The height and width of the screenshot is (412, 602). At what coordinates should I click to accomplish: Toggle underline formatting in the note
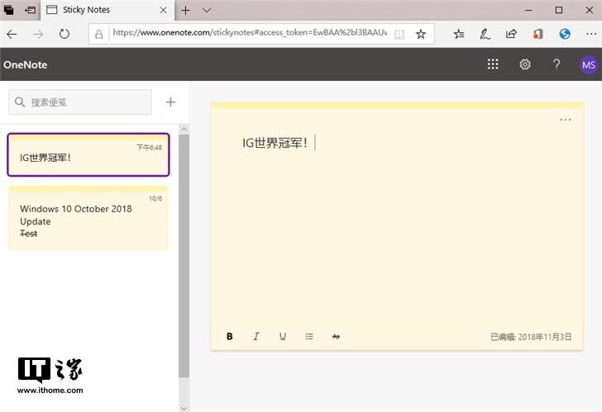[x=283, y=336]
